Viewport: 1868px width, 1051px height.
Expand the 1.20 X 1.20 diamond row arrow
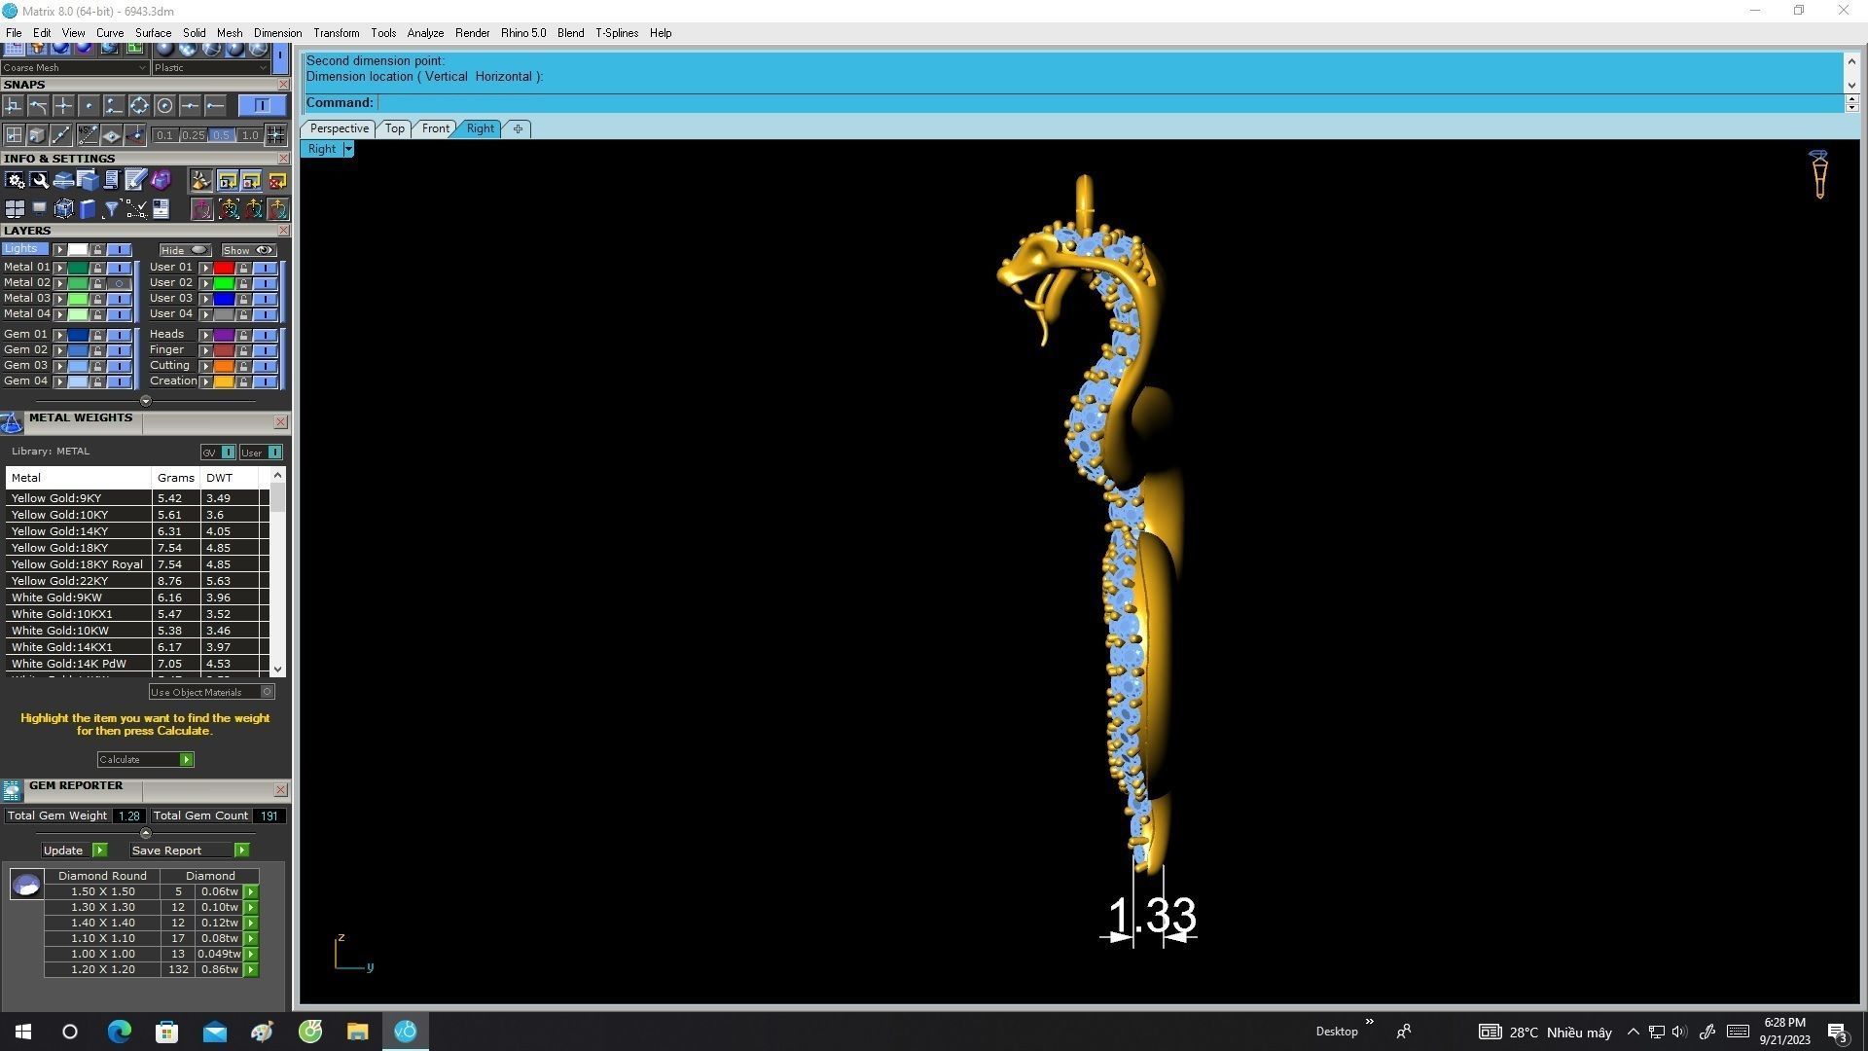pos(251,970)
